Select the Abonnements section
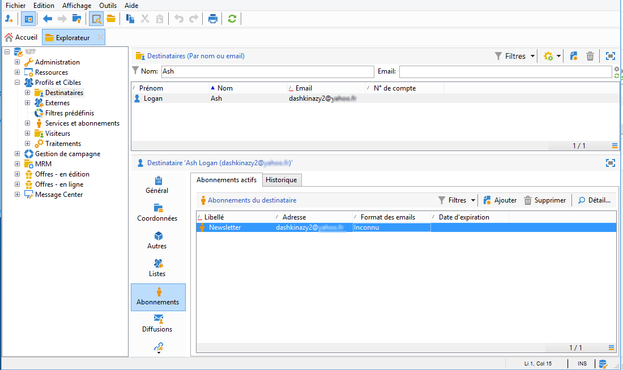Image resolution: width=623 pixels, height=370 pixels. pos(158,297)
